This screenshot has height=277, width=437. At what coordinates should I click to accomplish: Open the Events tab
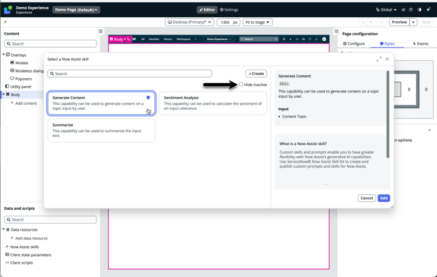(x=421, y=44)
